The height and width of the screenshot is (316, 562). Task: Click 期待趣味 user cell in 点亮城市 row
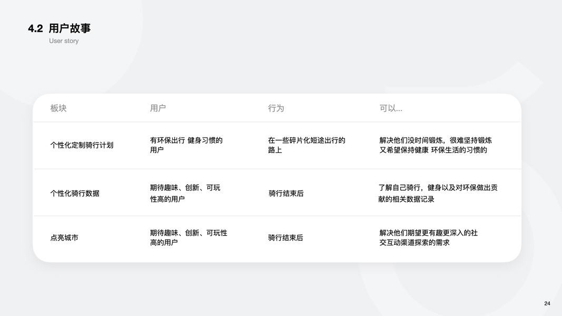click(189, 238)
